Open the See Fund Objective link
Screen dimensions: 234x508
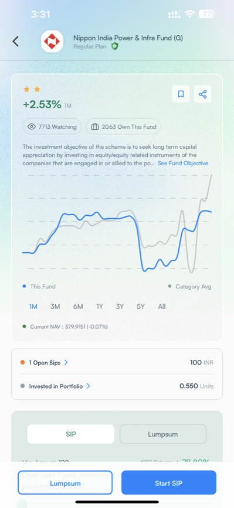pos(183,163)
